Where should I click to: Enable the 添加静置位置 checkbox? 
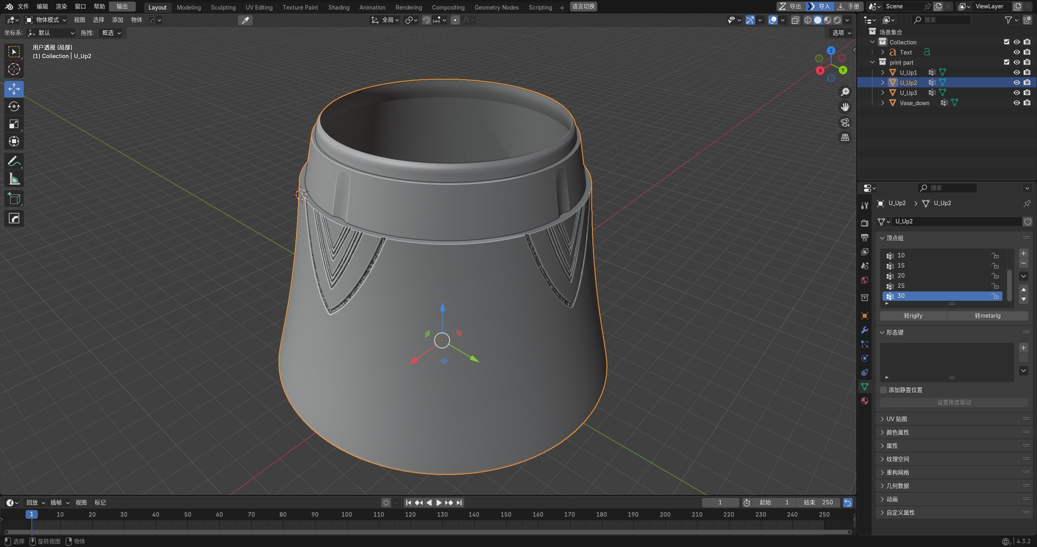pyautogui.click(x=884, y=390)
